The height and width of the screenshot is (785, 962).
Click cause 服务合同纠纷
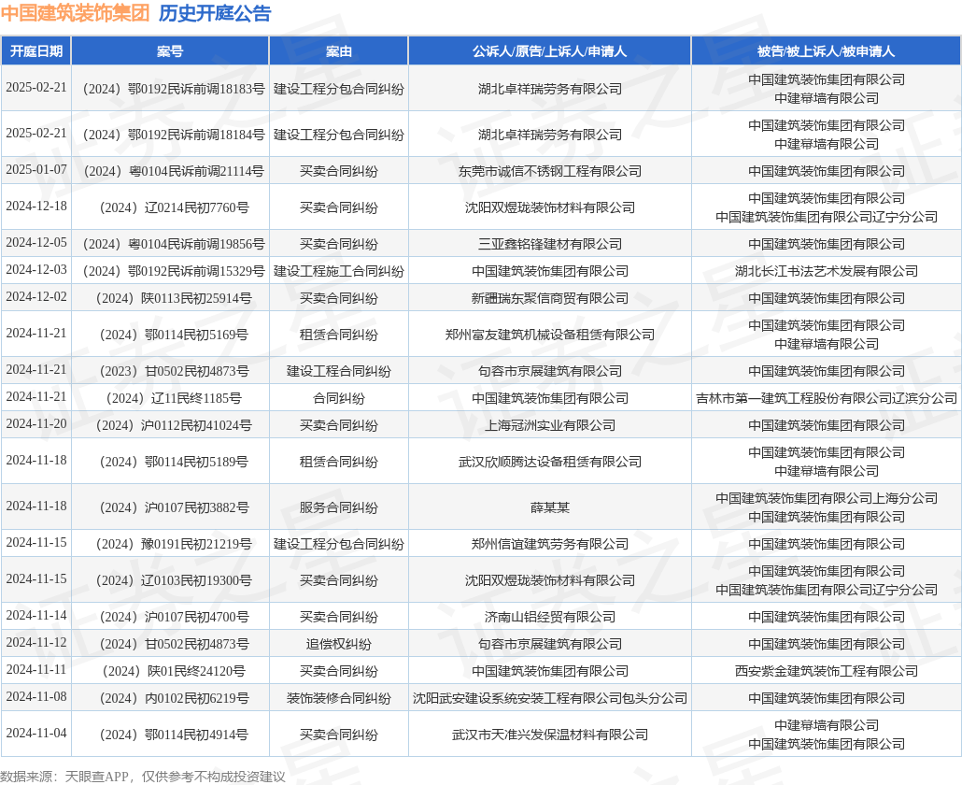339,507
